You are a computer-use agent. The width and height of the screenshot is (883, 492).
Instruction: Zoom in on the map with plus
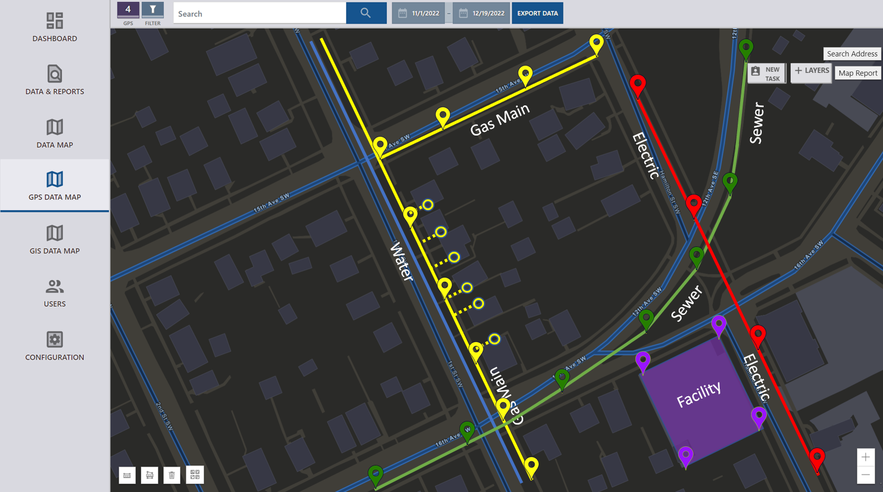pyautogui.click(x=866, y=457)
